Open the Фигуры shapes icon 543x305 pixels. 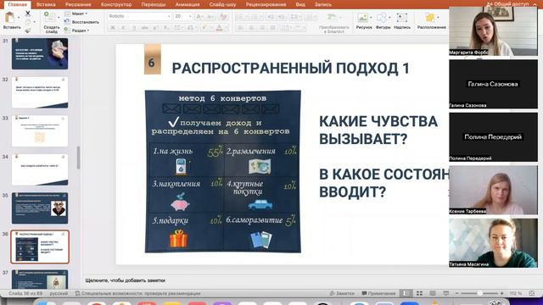(x=382, y=17)
